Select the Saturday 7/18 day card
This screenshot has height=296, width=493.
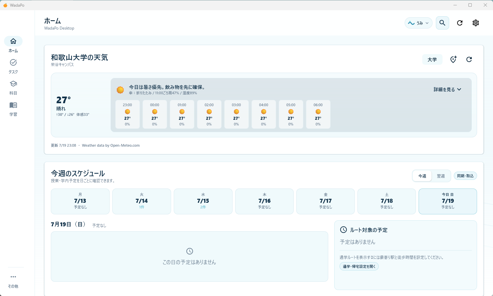click(387, 201)
